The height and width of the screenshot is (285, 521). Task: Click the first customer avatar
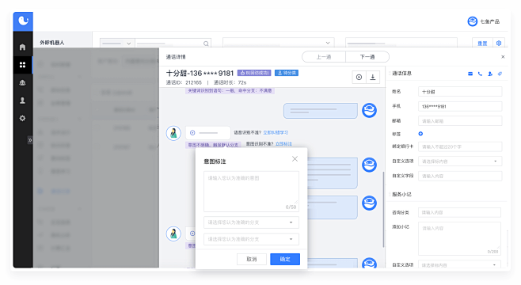click(173, 134)
